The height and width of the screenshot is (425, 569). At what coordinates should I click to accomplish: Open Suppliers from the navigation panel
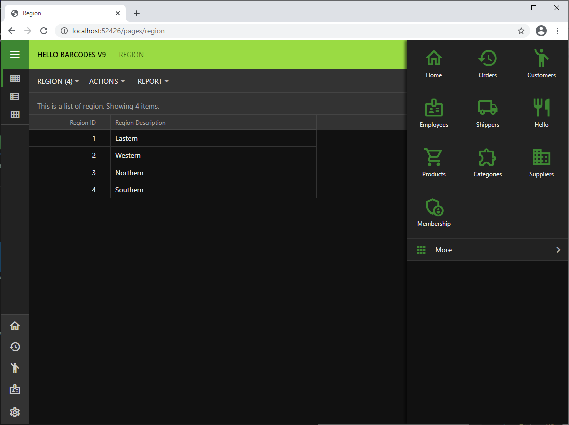pos(541,163)
